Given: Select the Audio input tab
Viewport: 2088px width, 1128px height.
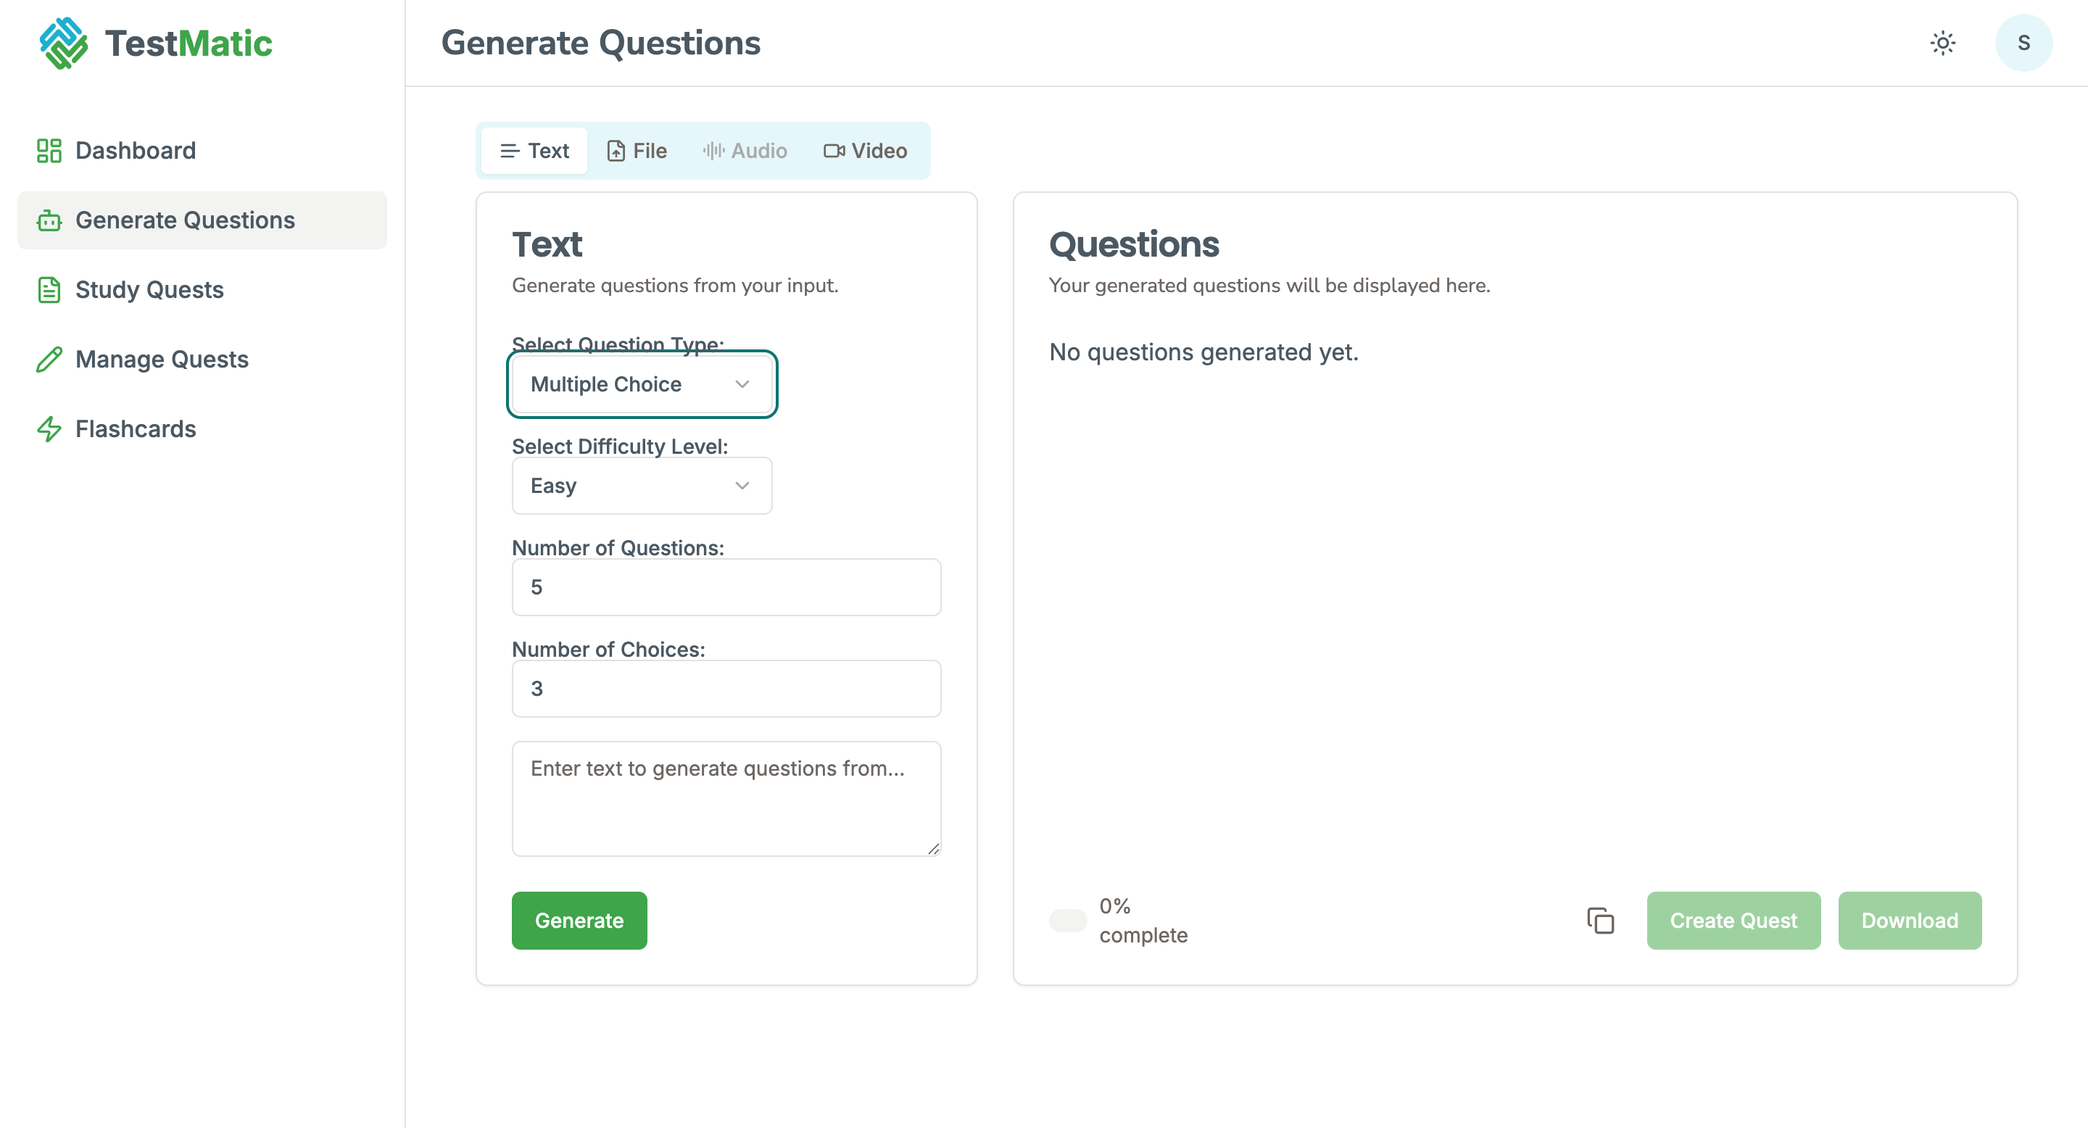Looking at the screenshot, I should (745, 151).
